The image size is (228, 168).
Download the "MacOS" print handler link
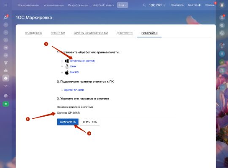pos(74,72)
